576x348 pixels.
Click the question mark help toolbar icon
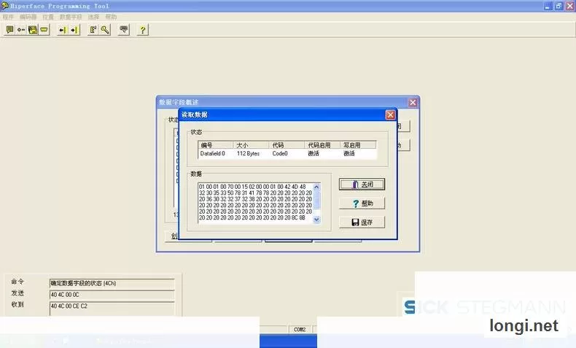click(143, 30)
